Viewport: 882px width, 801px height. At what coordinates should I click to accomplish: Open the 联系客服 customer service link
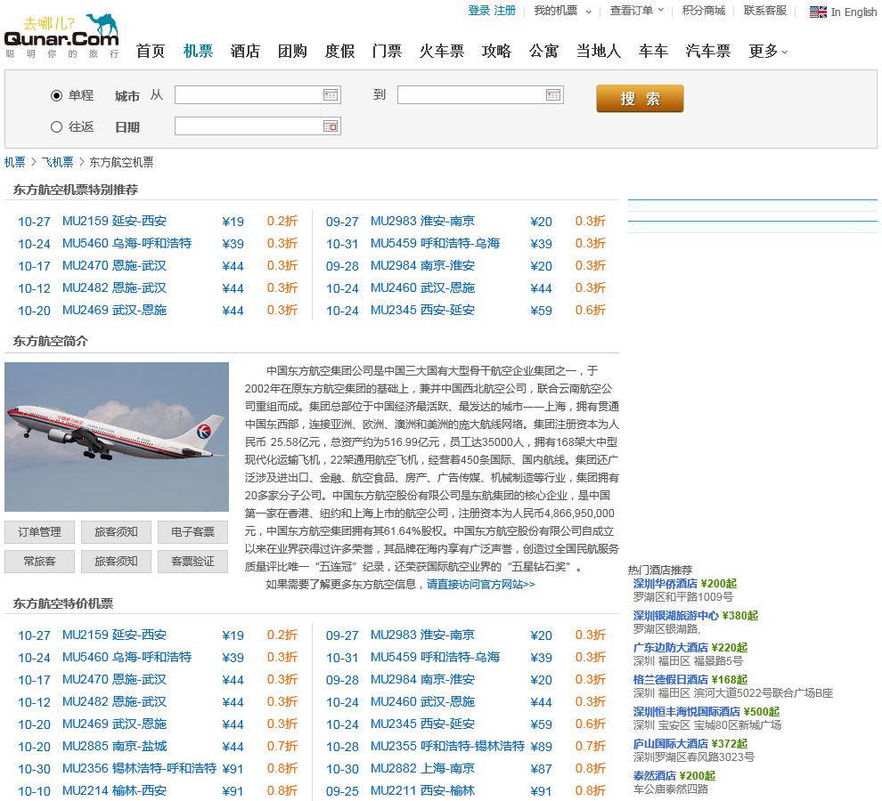[765, 11]
